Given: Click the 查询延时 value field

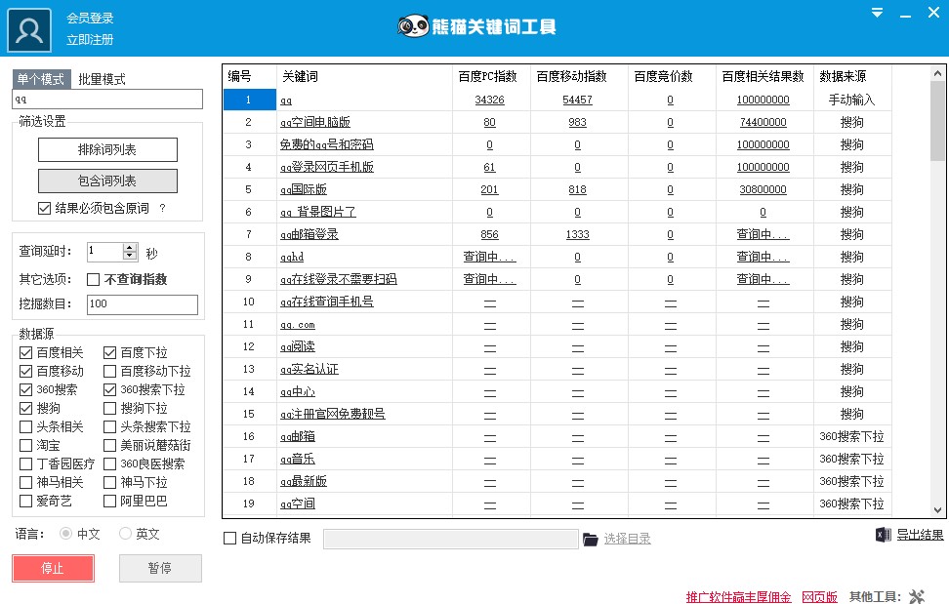Looking at the screenshot, I should click(104, 252).
